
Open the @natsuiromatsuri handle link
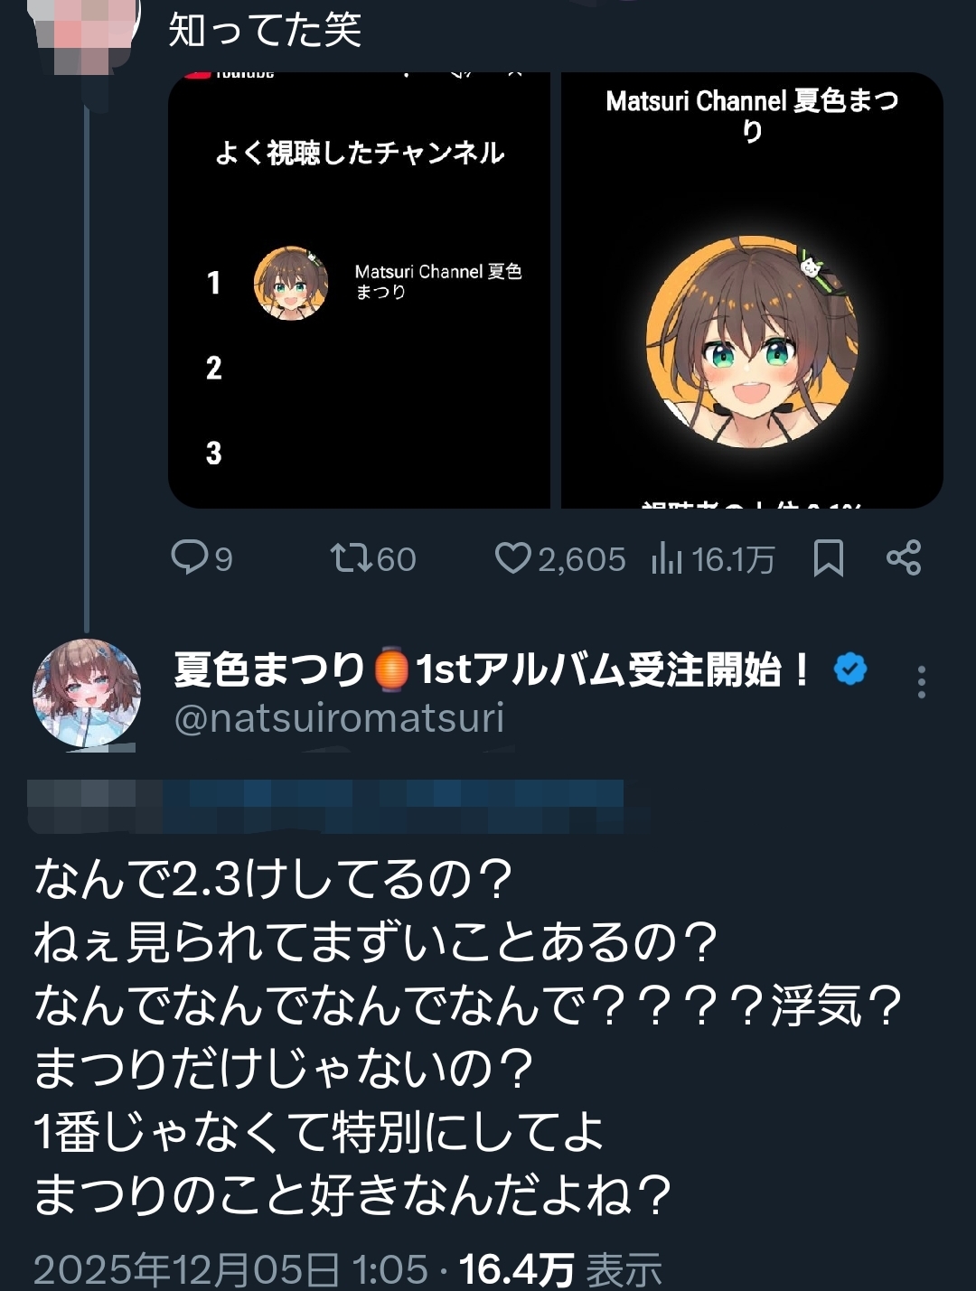click(x=339, y=719)
